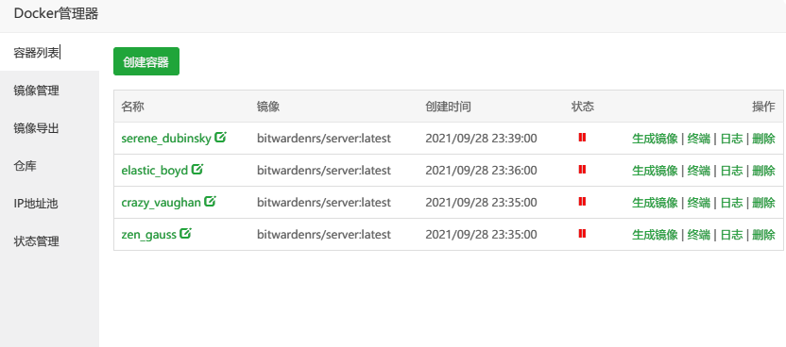
Task: Click edit icon beside serene_dubinsky
Action: pyautogui.click(x=220, y=137)
